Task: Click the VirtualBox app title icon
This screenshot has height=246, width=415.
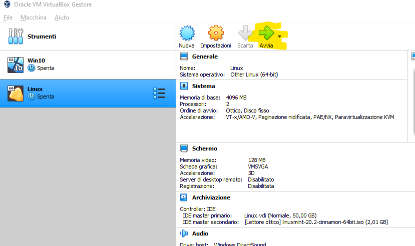Action: tap(7, 4)
